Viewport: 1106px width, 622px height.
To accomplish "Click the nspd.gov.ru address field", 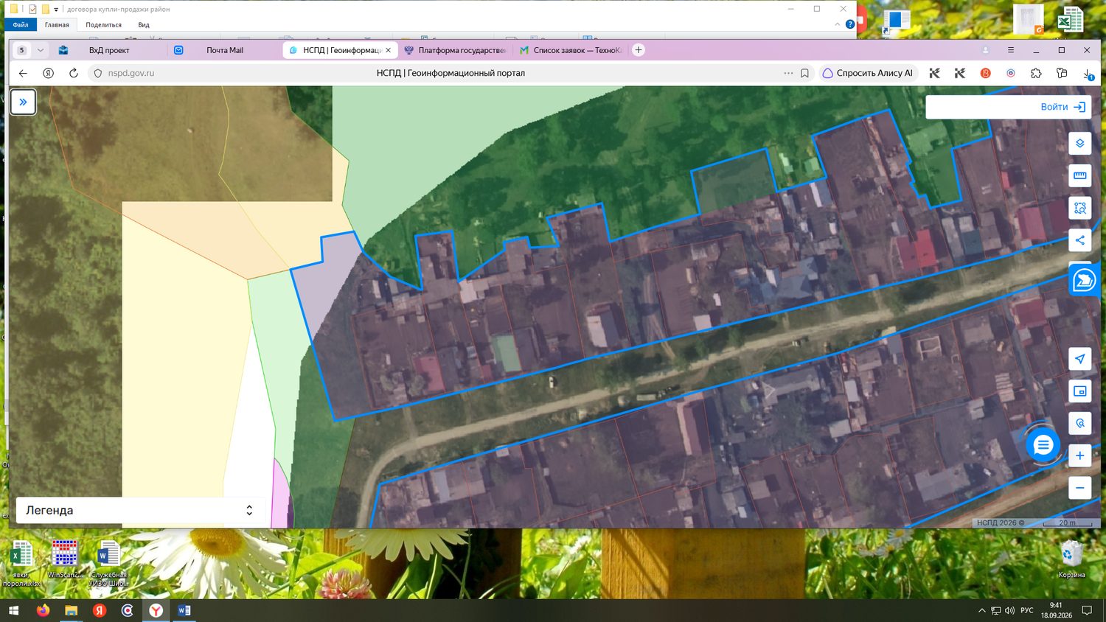I will click(131, 73).
